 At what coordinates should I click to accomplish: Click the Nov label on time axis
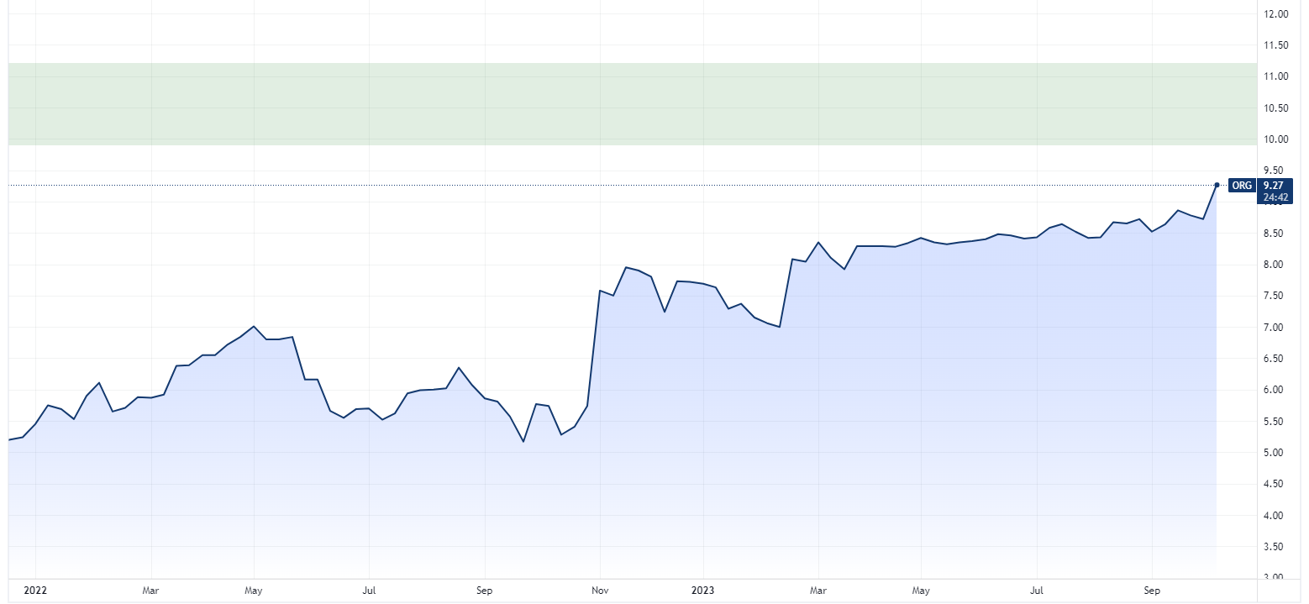coord(600,591)
